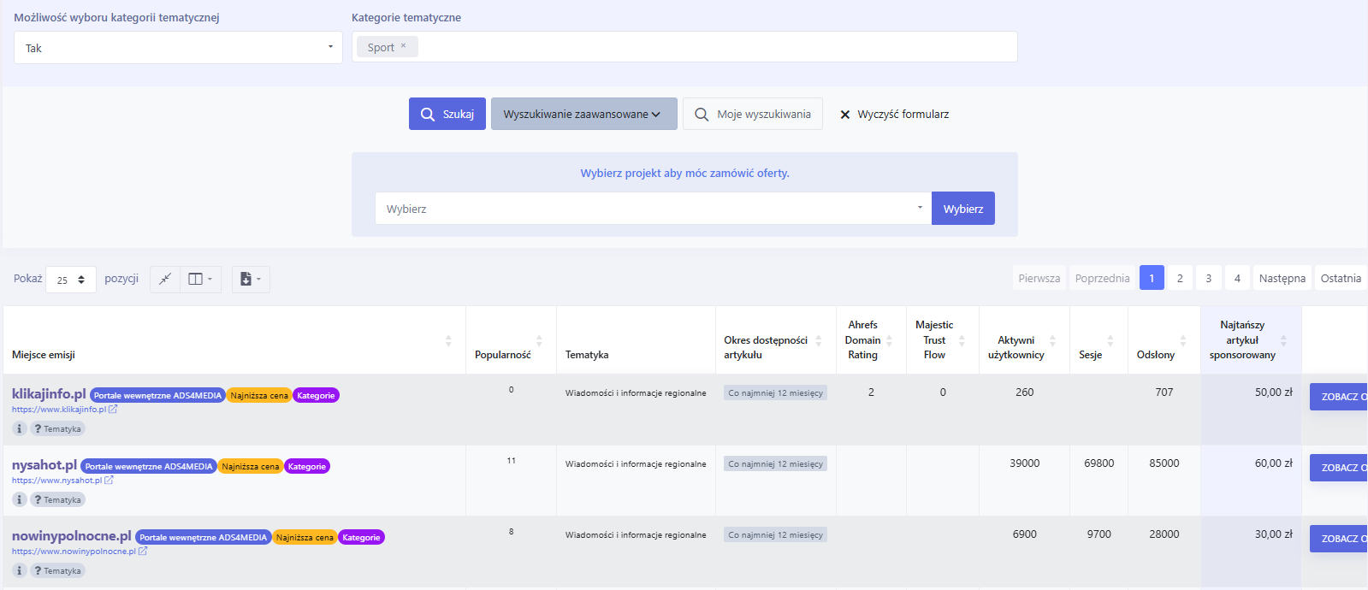Click klikajinfo.pl Najniższa cena tag
1368x590 pixels.
pyautogui.click(x=259, y=395)
